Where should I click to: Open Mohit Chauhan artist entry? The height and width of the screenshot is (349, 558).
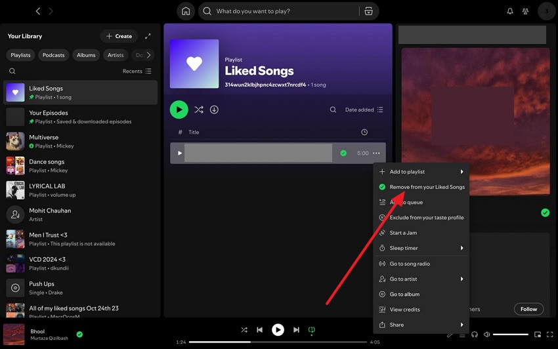[x=81, y=215]
